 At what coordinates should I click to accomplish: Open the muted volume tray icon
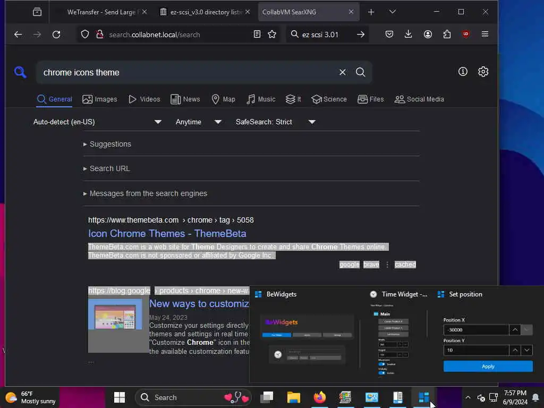(481, 397)
